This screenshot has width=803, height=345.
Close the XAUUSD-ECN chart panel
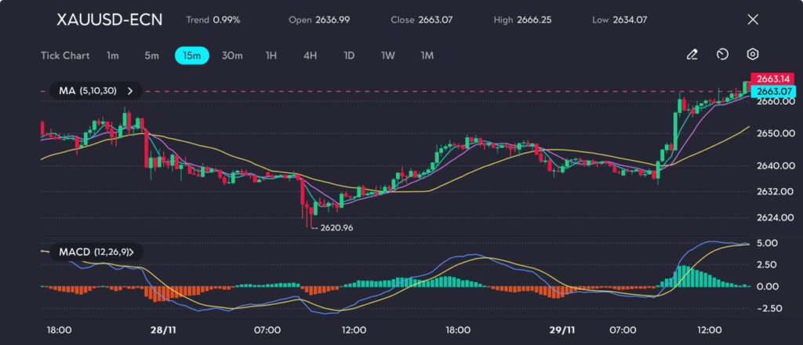coord(753,20)
